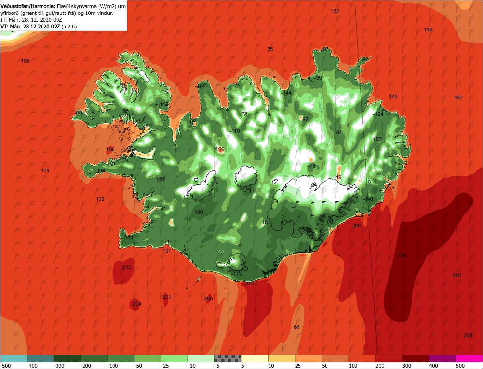
Task: Click the light teal -500 to -400 legend swatch
Action: (14, 358)
